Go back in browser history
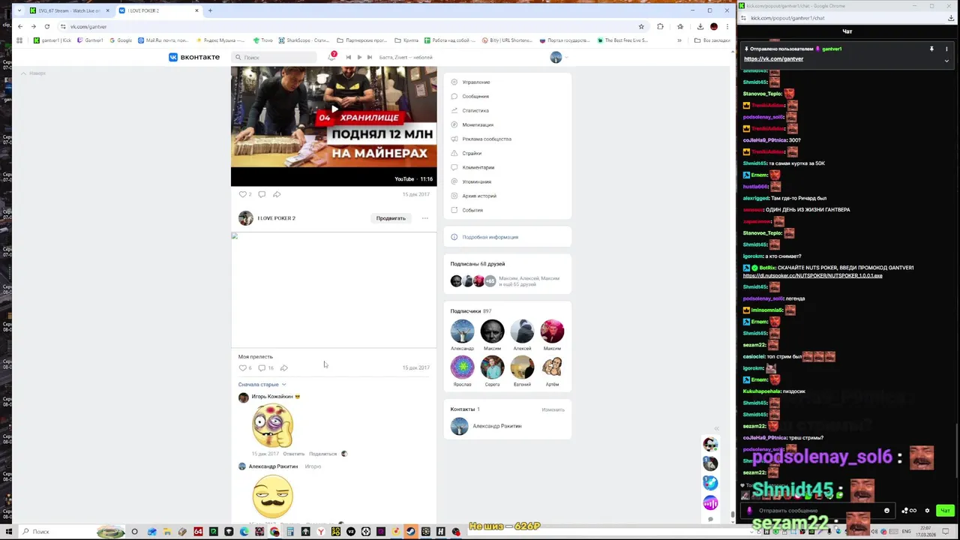The height and width of the screenshot is (540, 960). 20,26
